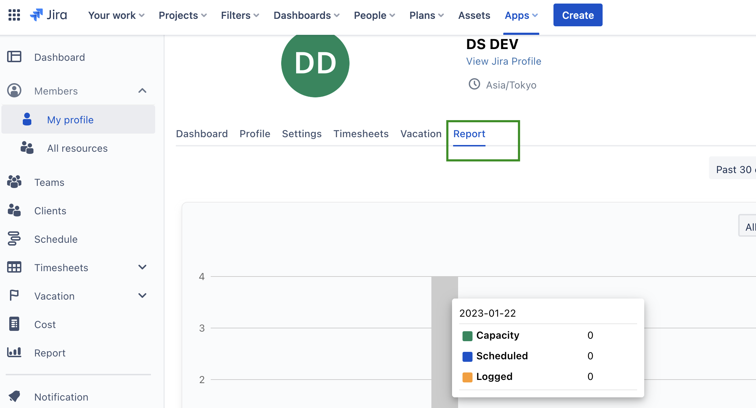Switch to the Timesheets profile tab
756x408 pixels.
(361, 134)
